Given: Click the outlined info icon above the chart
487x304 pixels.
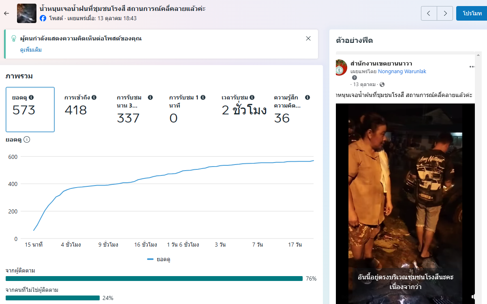Looking at the screenshot, I should pyautogui.click(x=27, y=139).
